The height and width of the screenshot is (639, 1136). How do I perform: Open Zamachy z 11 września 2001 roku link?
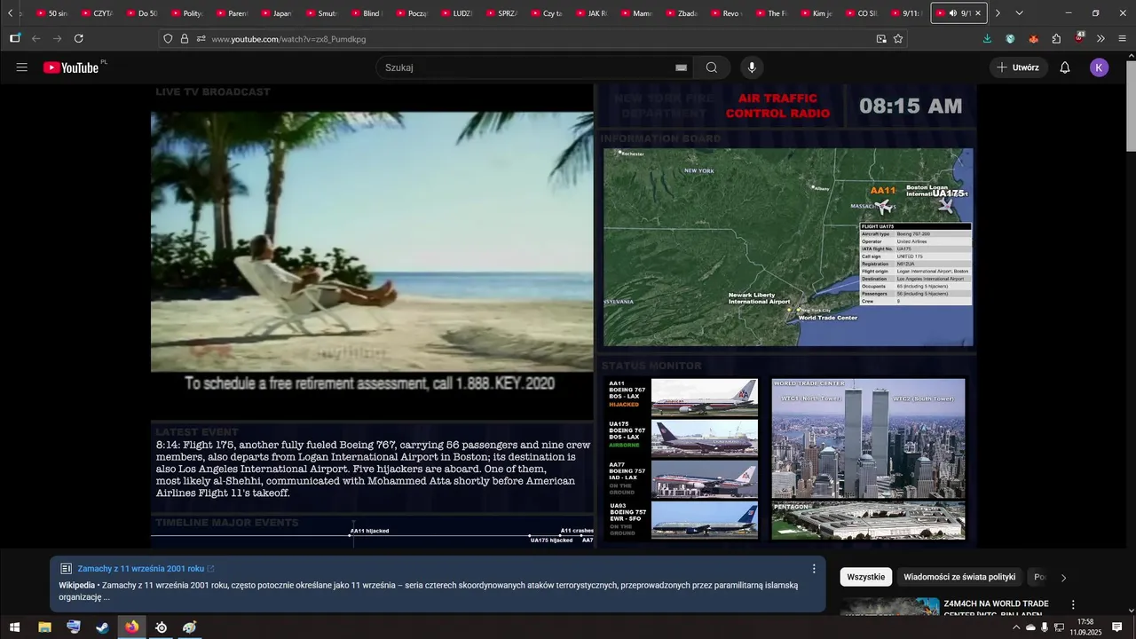click(x=141, y=569)
